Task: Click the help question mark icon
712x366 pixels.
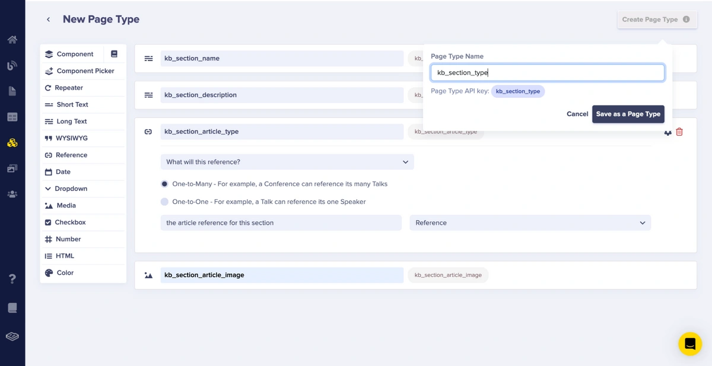Action: click(x=12, y=279)
